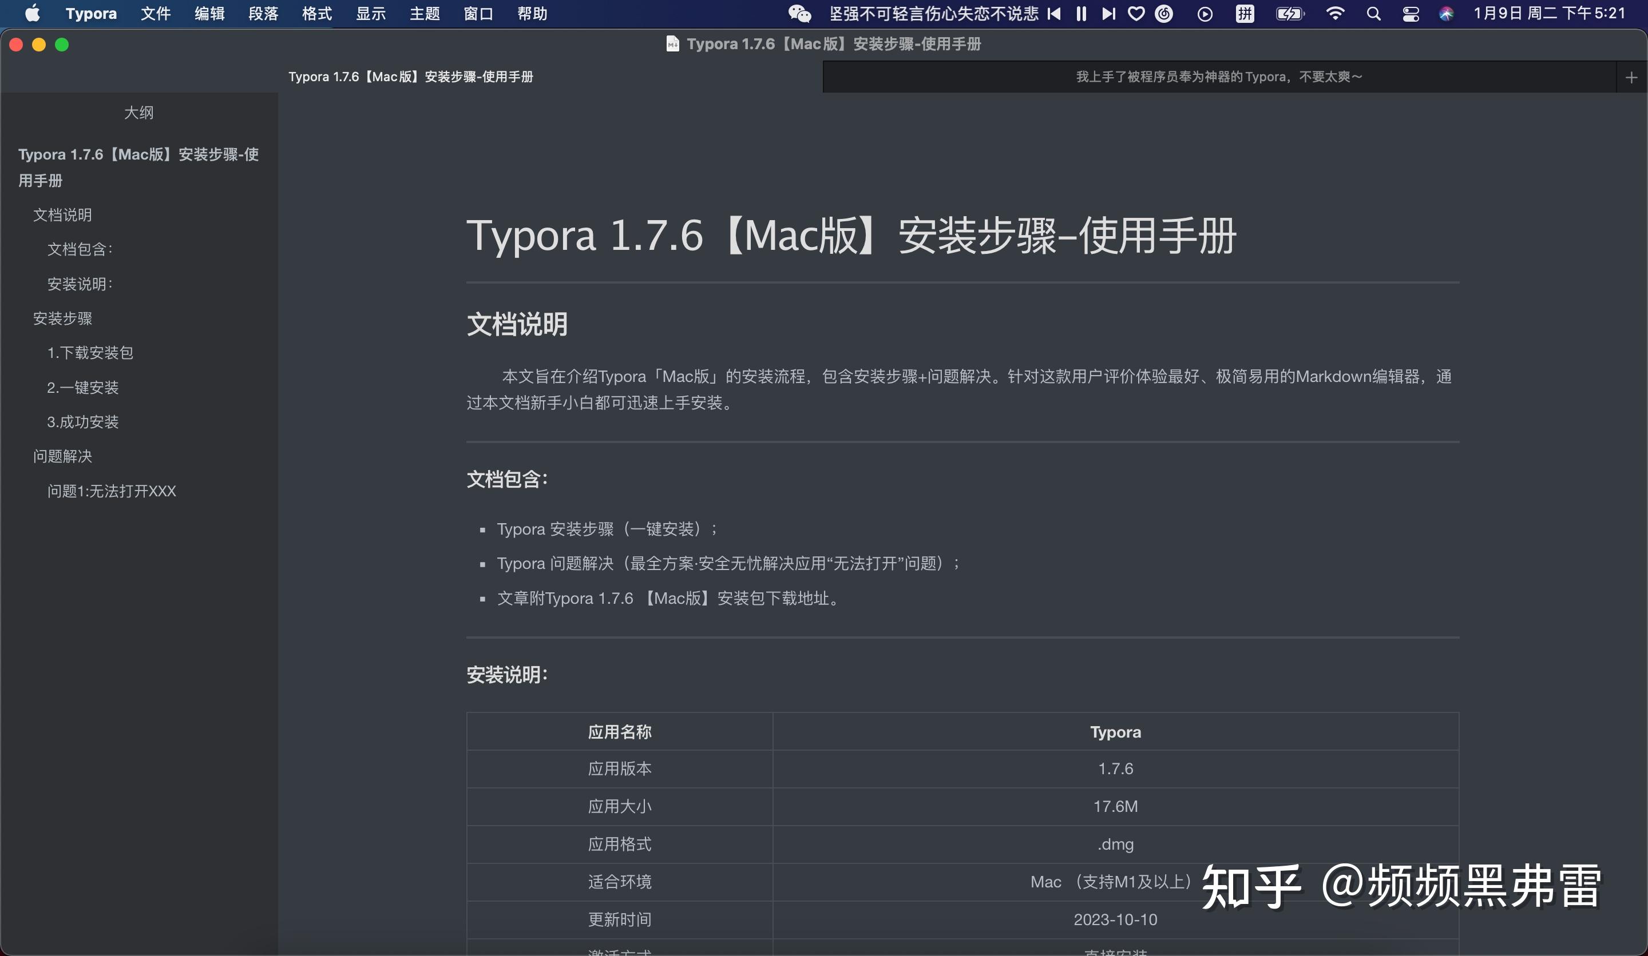Viewport: 1648px width, 956px height.
Task: Open Spotlight search from the menu bar
Action: tap(1373, 13)
